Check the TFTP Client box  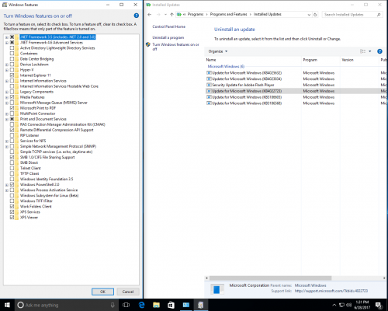pyautogui.click(x=12, y=173)
